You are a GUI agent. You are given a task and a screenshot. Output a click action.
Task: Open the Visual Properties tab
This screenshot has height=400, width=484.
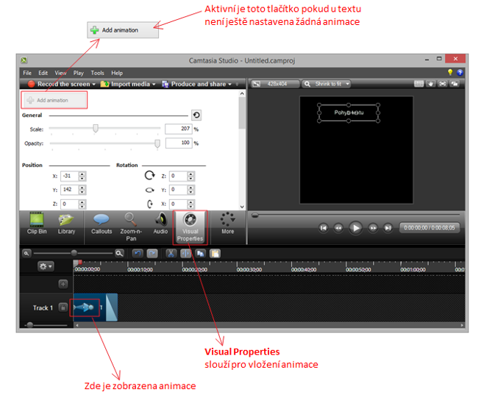190,226
